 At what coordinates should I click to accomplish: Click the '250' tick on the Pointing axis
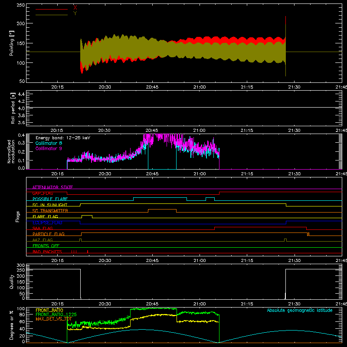tap(21, 5)
